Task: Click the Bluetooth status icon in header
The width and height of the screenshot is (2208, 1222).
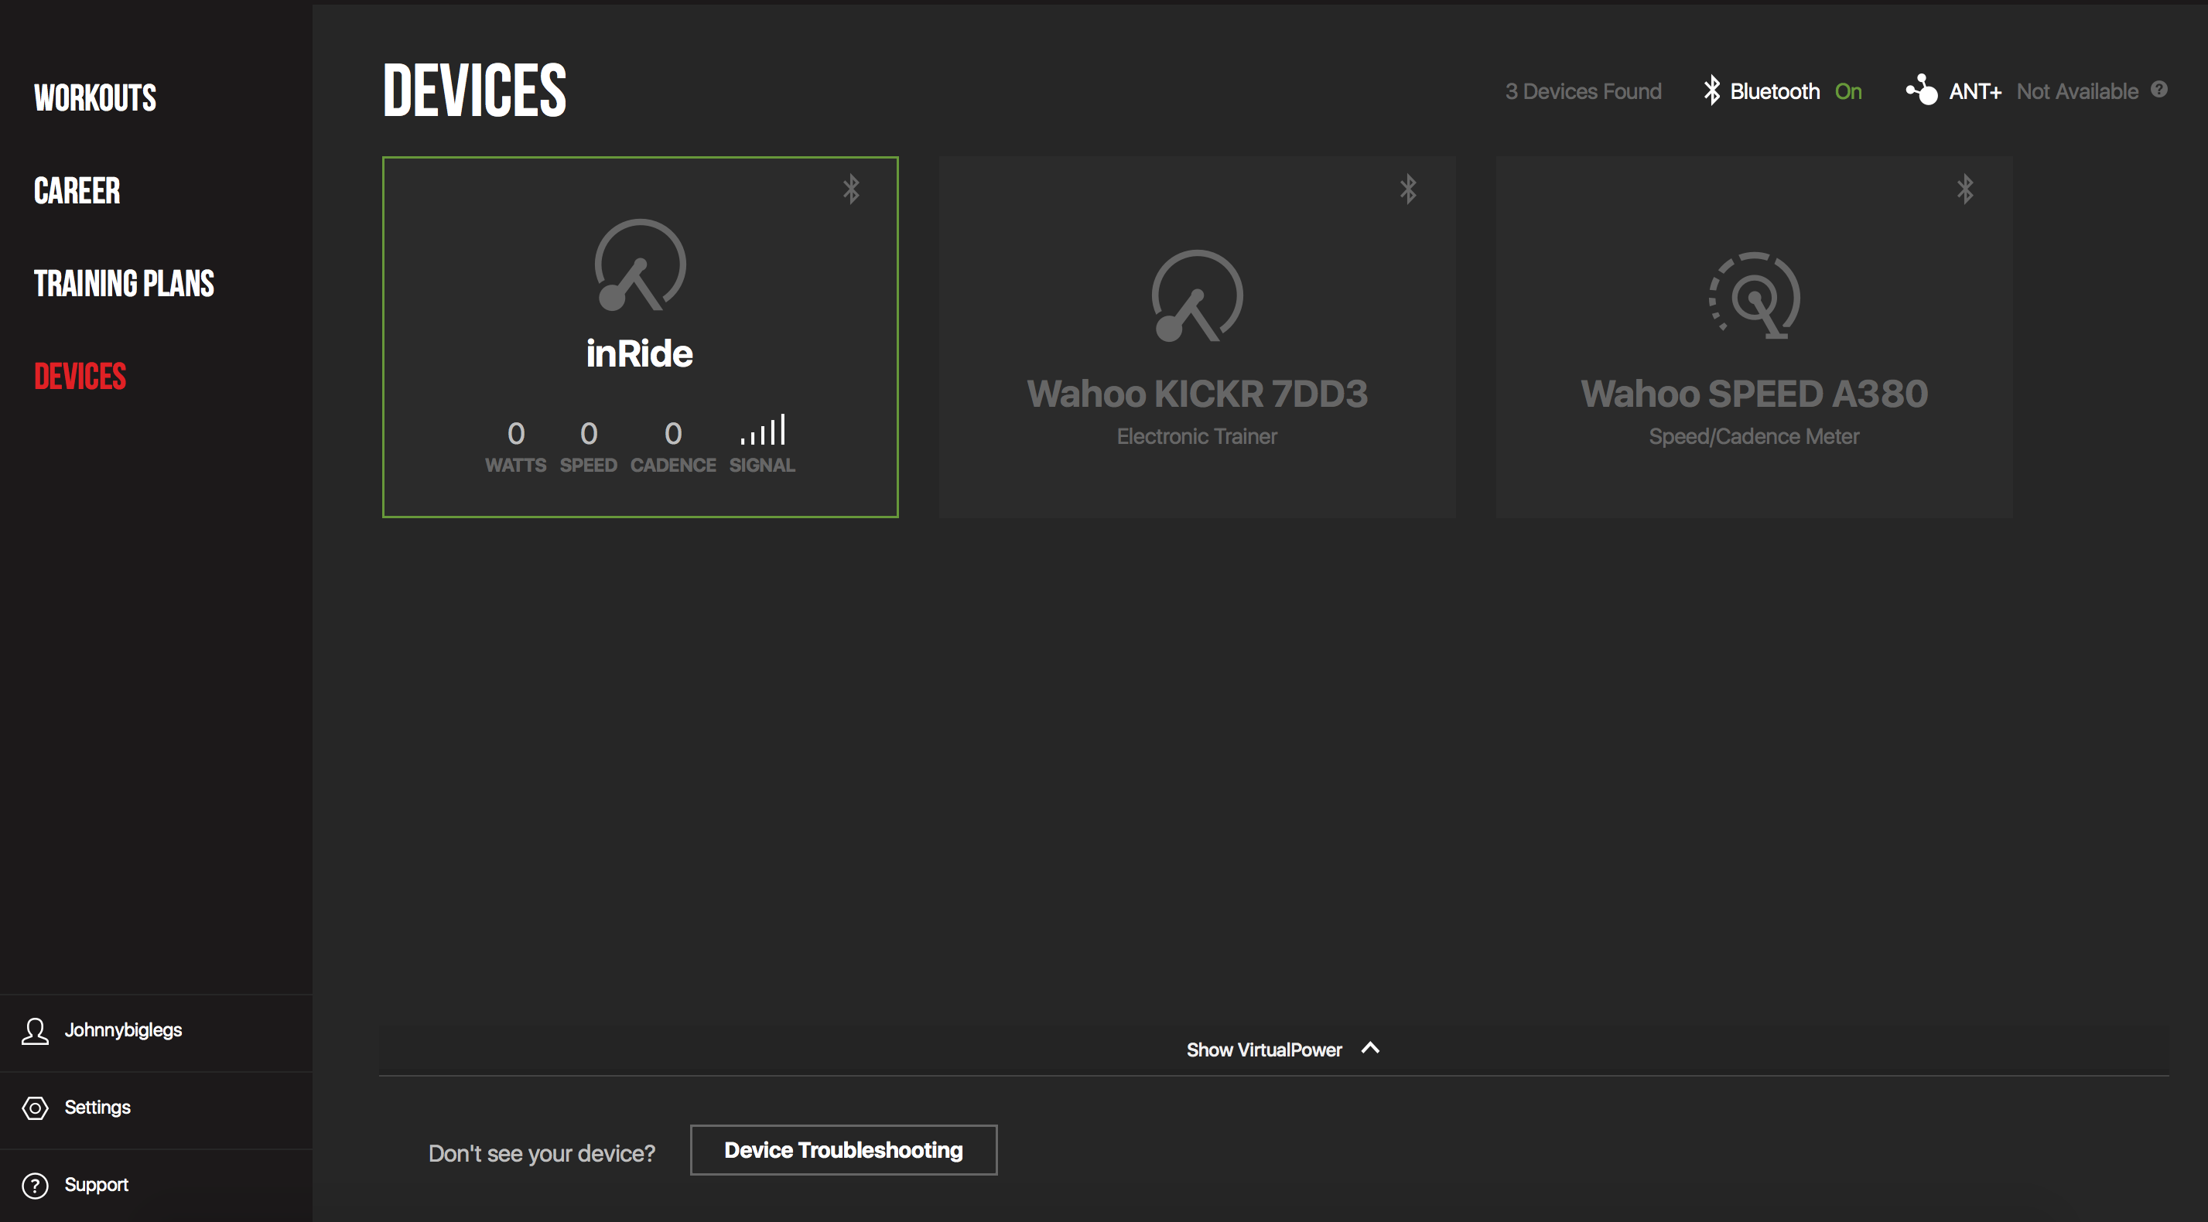Action: [x=1712, y=90]
